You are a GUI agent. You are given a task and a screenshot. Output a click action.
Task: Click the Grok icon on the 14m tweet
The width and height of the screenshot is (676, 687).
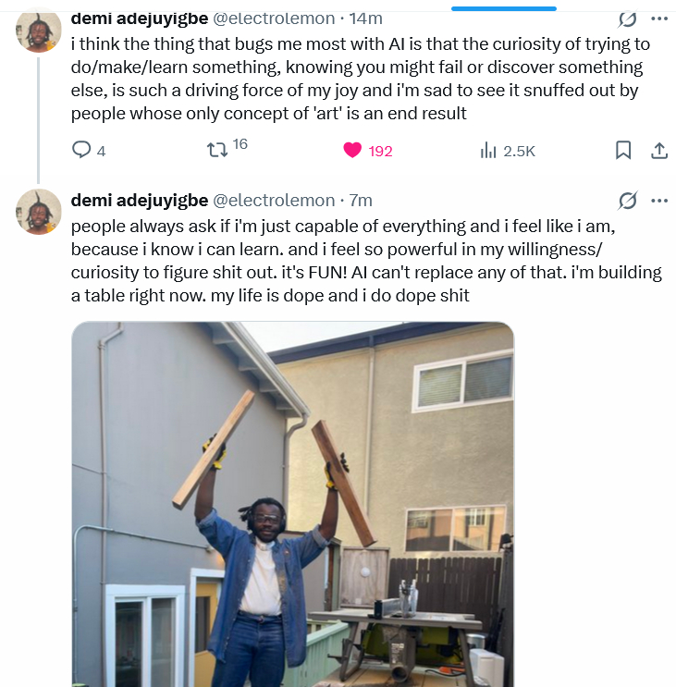[628, 18]
